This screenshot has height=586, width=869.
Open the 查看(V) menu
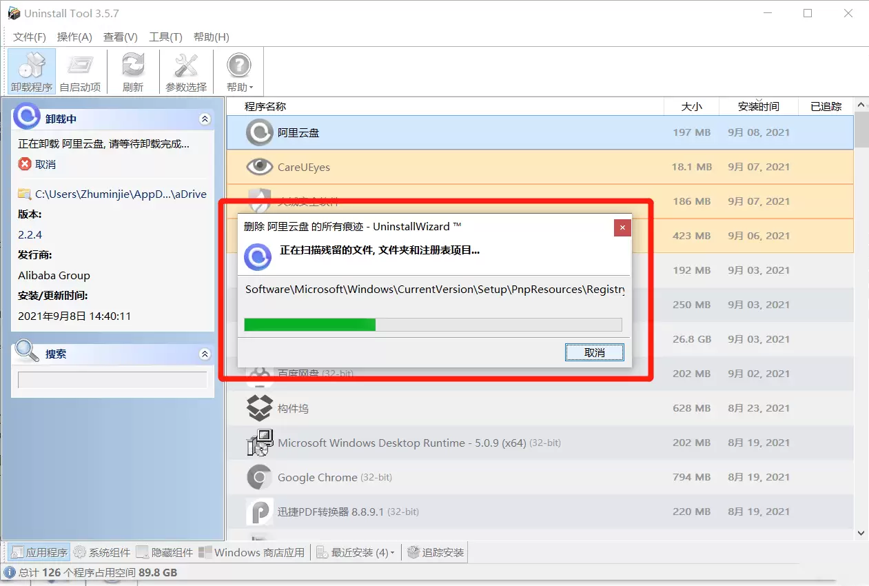coord(121,37)
